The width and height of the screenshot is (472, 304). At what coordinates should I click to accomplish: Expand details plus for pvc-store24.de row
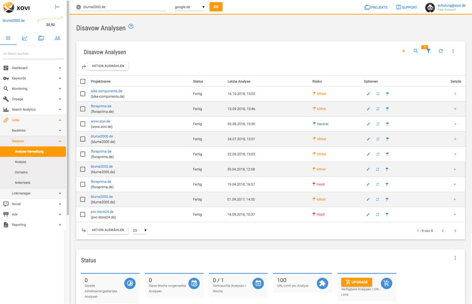(455, 215)
